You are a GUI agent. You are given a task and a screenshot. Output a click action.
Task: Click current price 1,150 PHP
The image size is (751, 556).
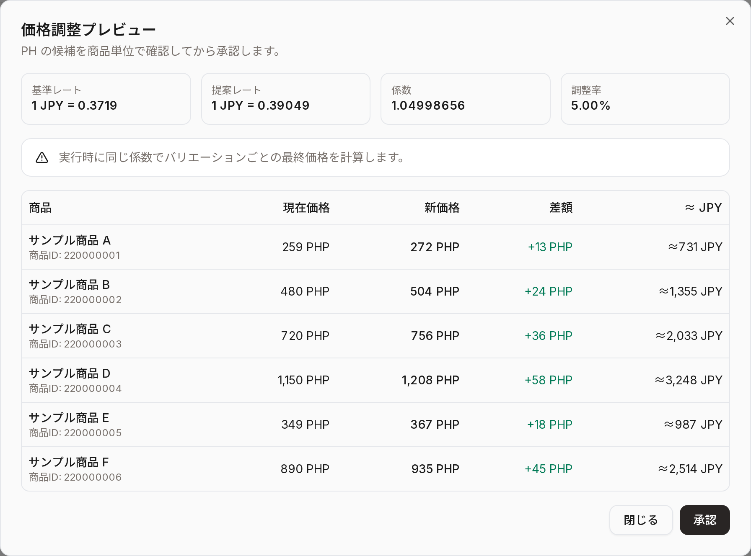pos(304,380)
